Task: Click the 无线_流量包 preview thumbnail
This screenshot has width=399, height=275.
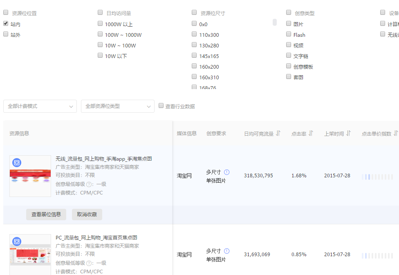Action: pos(30,176)
